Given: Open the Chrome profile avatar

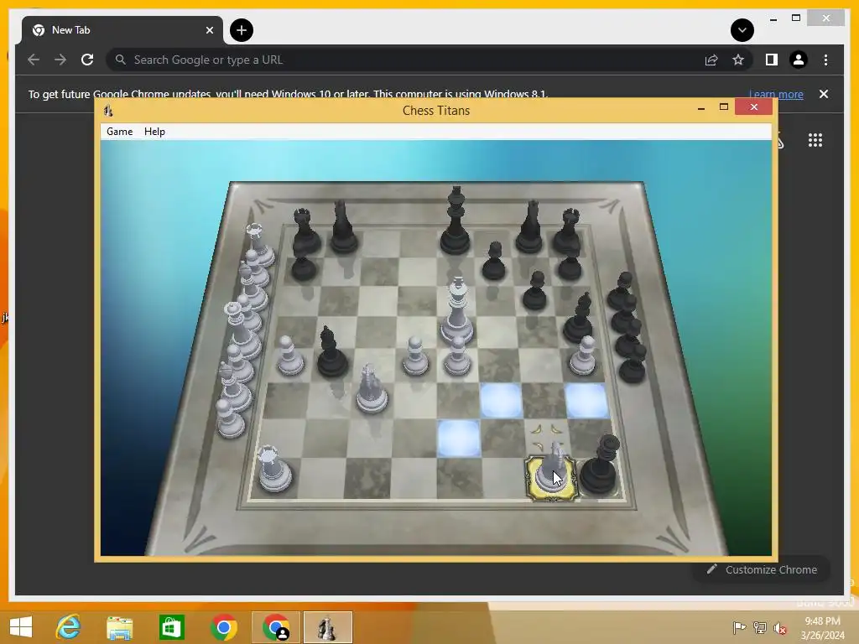Looking at the screenshot, I should (799, 60).
